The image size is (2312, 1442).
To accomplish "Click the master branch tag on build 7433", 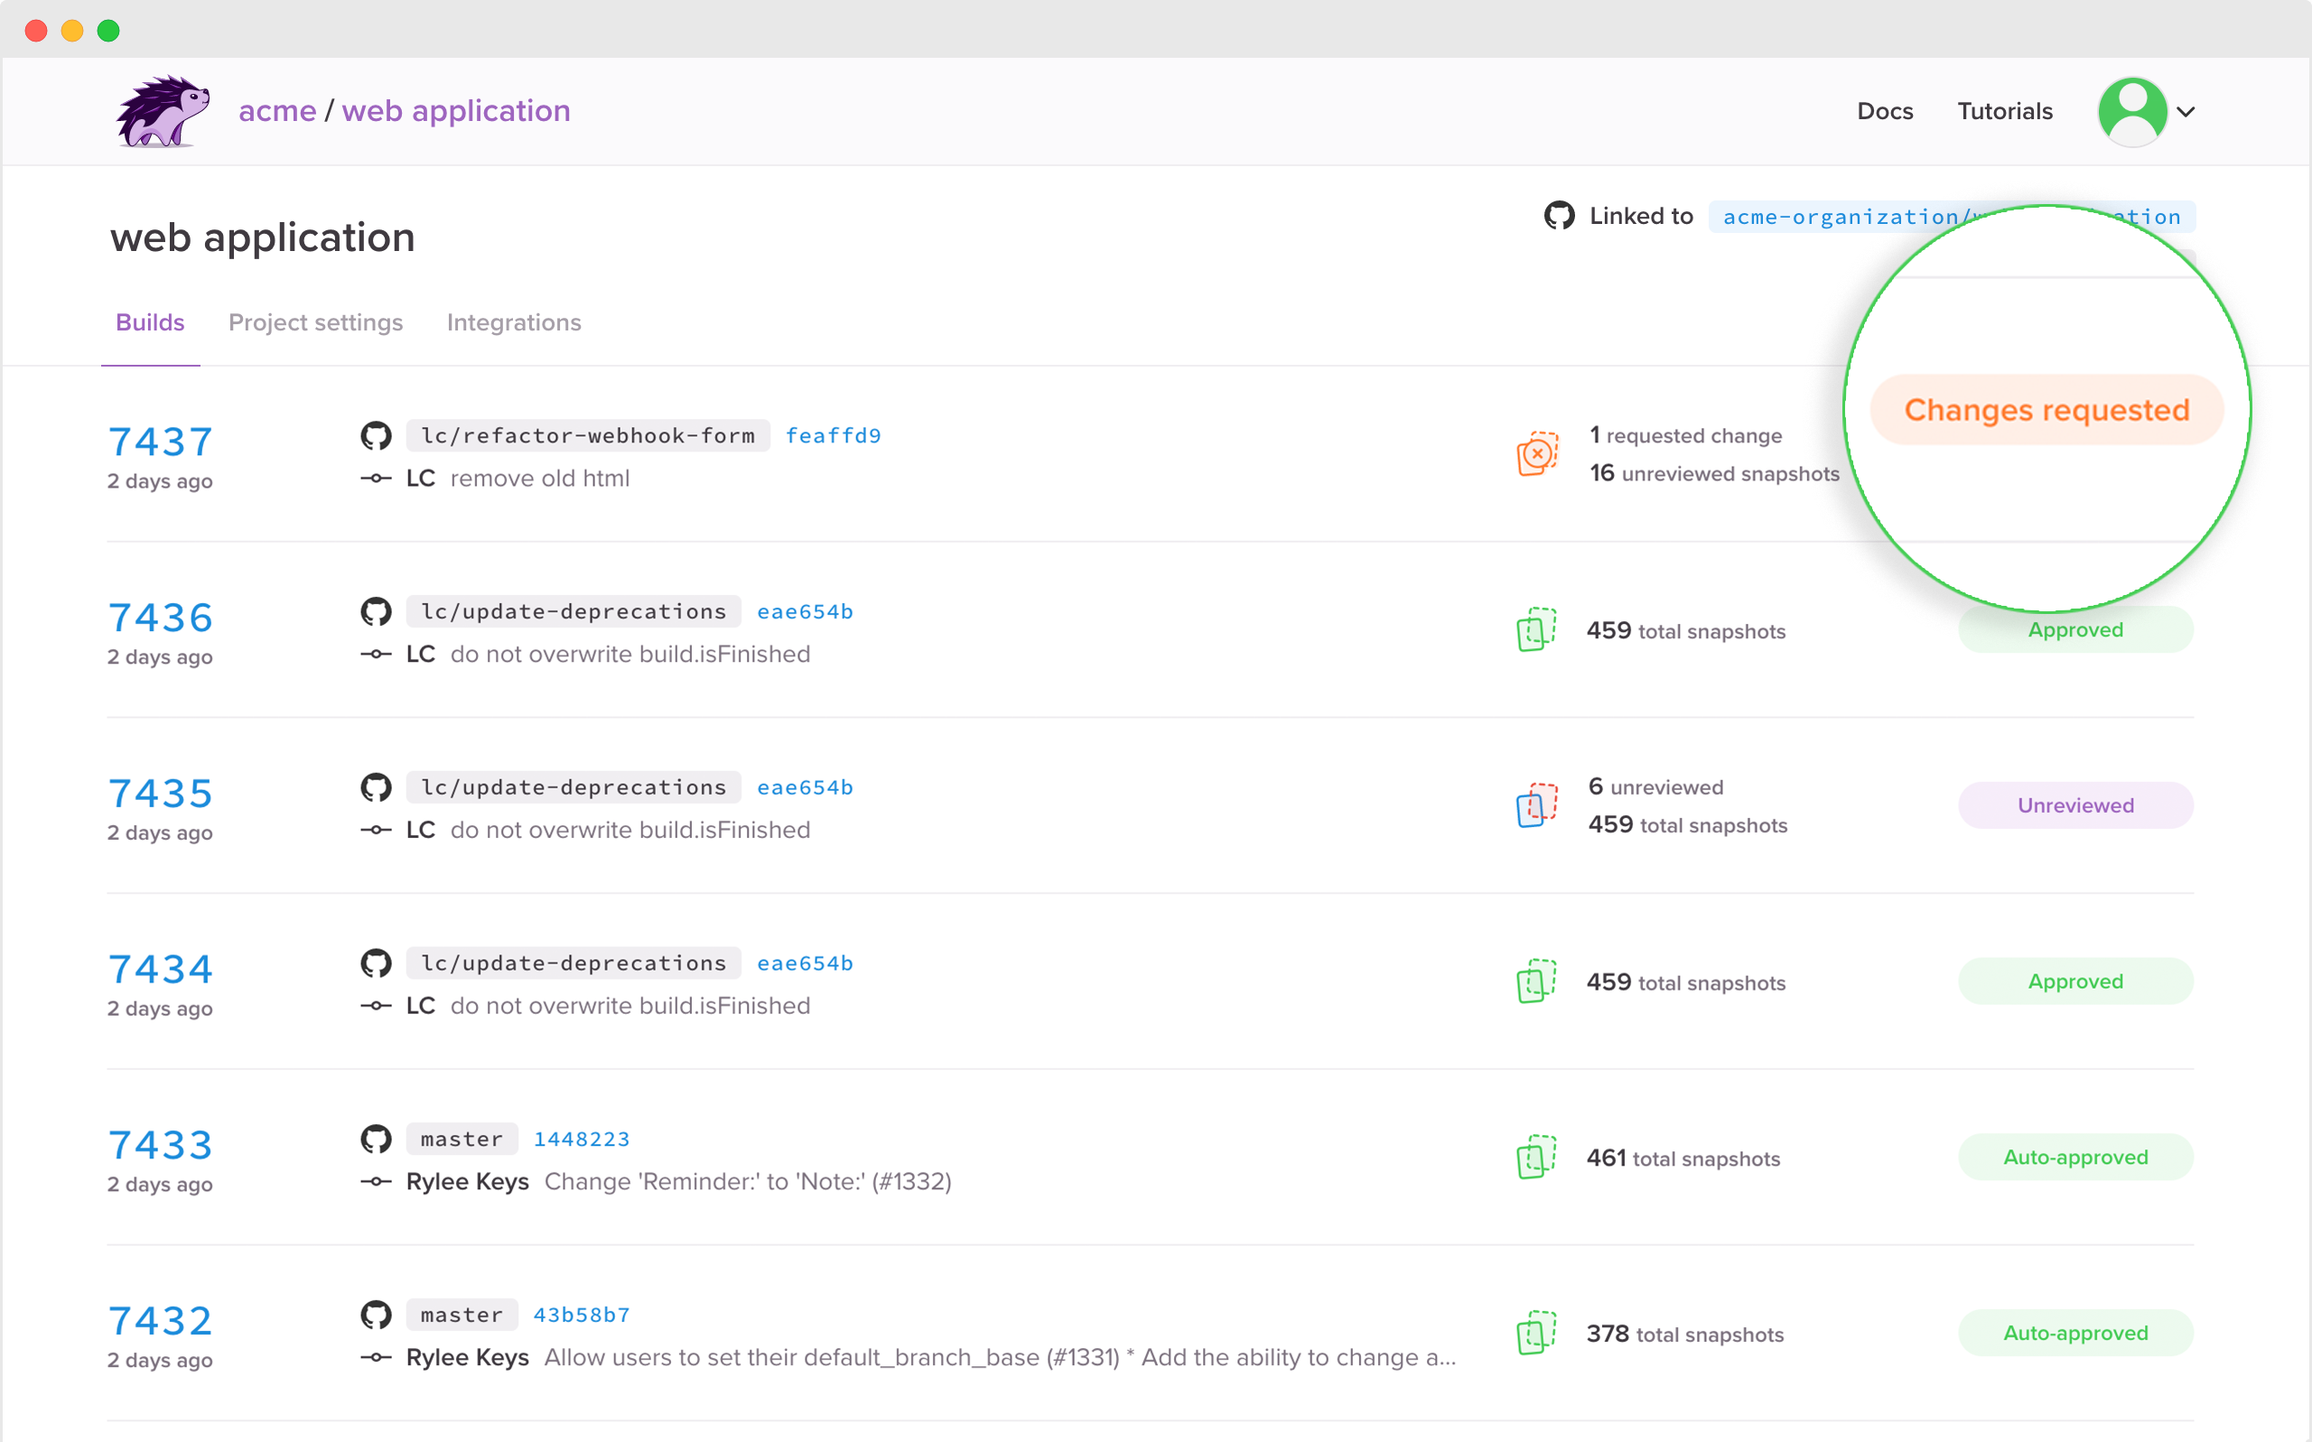I will tap(461, 1139).
